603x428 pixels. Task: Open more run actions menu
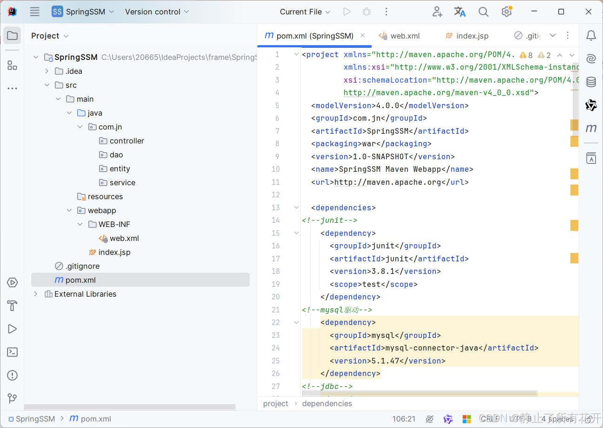(x=386, y=12)
